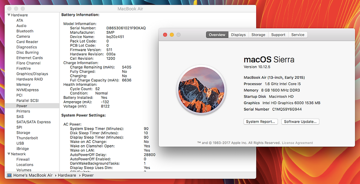This screenshot has width=360, height=184.
Task: Click Hardware in the bottom path bar
Action: click(67, 175)
